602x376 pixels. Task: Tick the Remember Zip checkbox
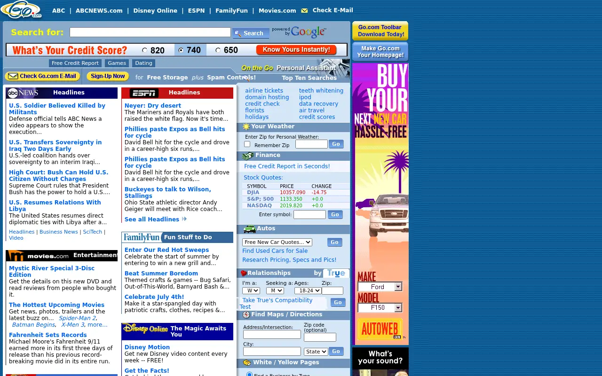pos(247,144)
